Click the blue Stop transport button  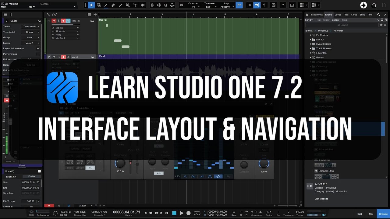(x=174, y=213)
